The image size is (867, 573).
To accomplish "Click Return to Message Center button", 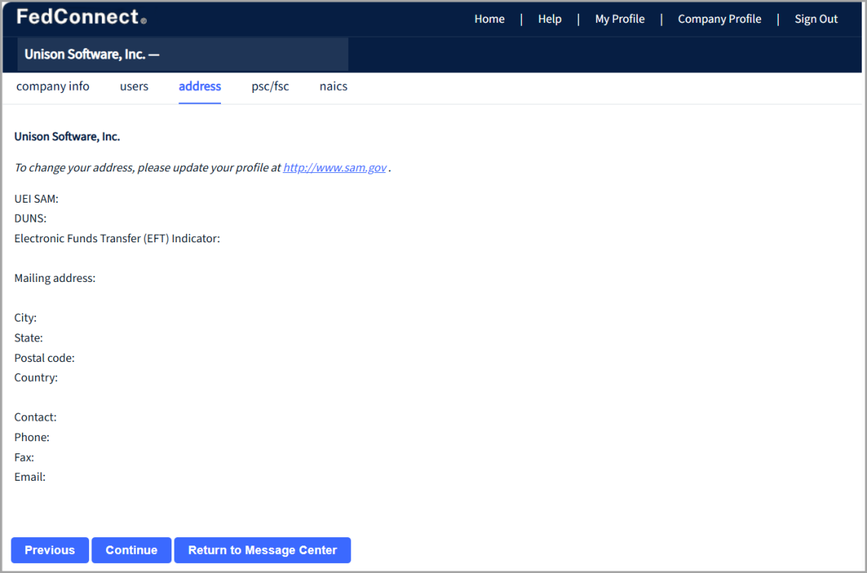I will coord(263,550).
